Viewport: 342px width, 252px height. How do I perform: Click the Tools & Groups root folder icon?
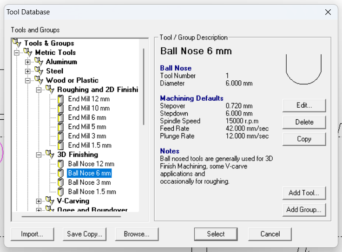17,43
